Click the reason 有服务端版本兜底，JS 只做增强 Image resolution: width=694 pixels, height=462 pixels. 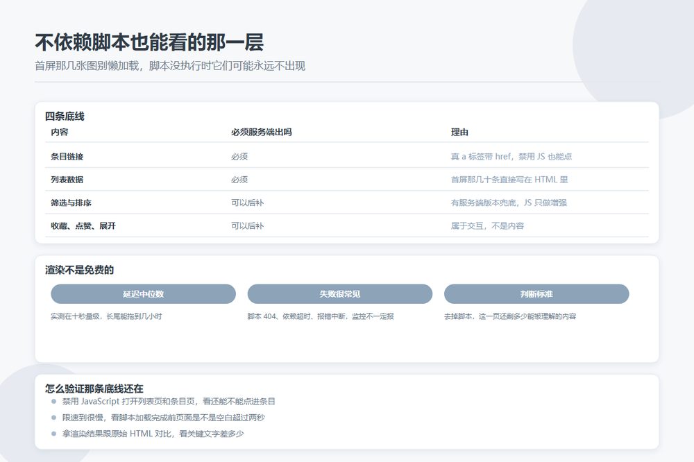509,203
